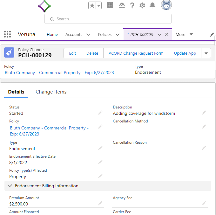Expand the Policies tab dropdown chevron
This screenshot has width=216, height=215.
click(118, 34)
